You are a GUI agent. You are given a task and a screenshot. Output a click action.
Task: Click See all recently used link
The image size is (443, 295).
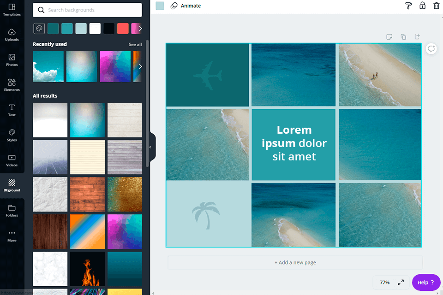(135, 45)
